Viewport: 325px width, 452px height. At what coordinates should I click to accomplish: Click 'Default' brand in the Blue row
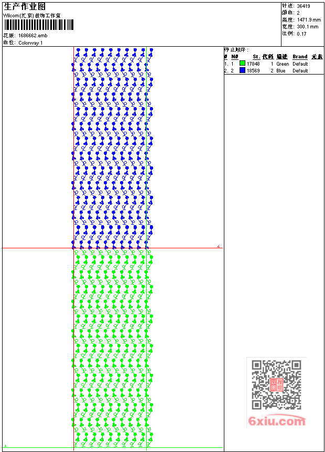click(x=300, y=71)
